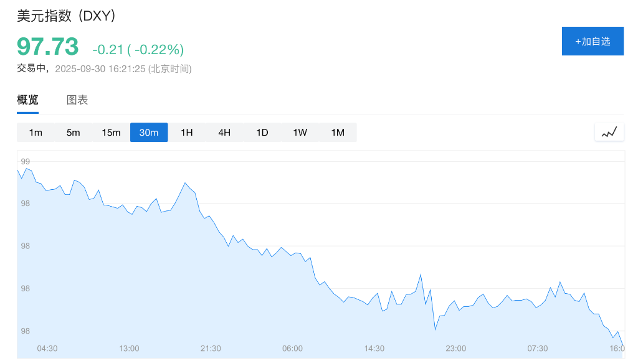638x361 pixels.
Task: Select the 1W weekly timeframe
Action: [x=300, y=132]
